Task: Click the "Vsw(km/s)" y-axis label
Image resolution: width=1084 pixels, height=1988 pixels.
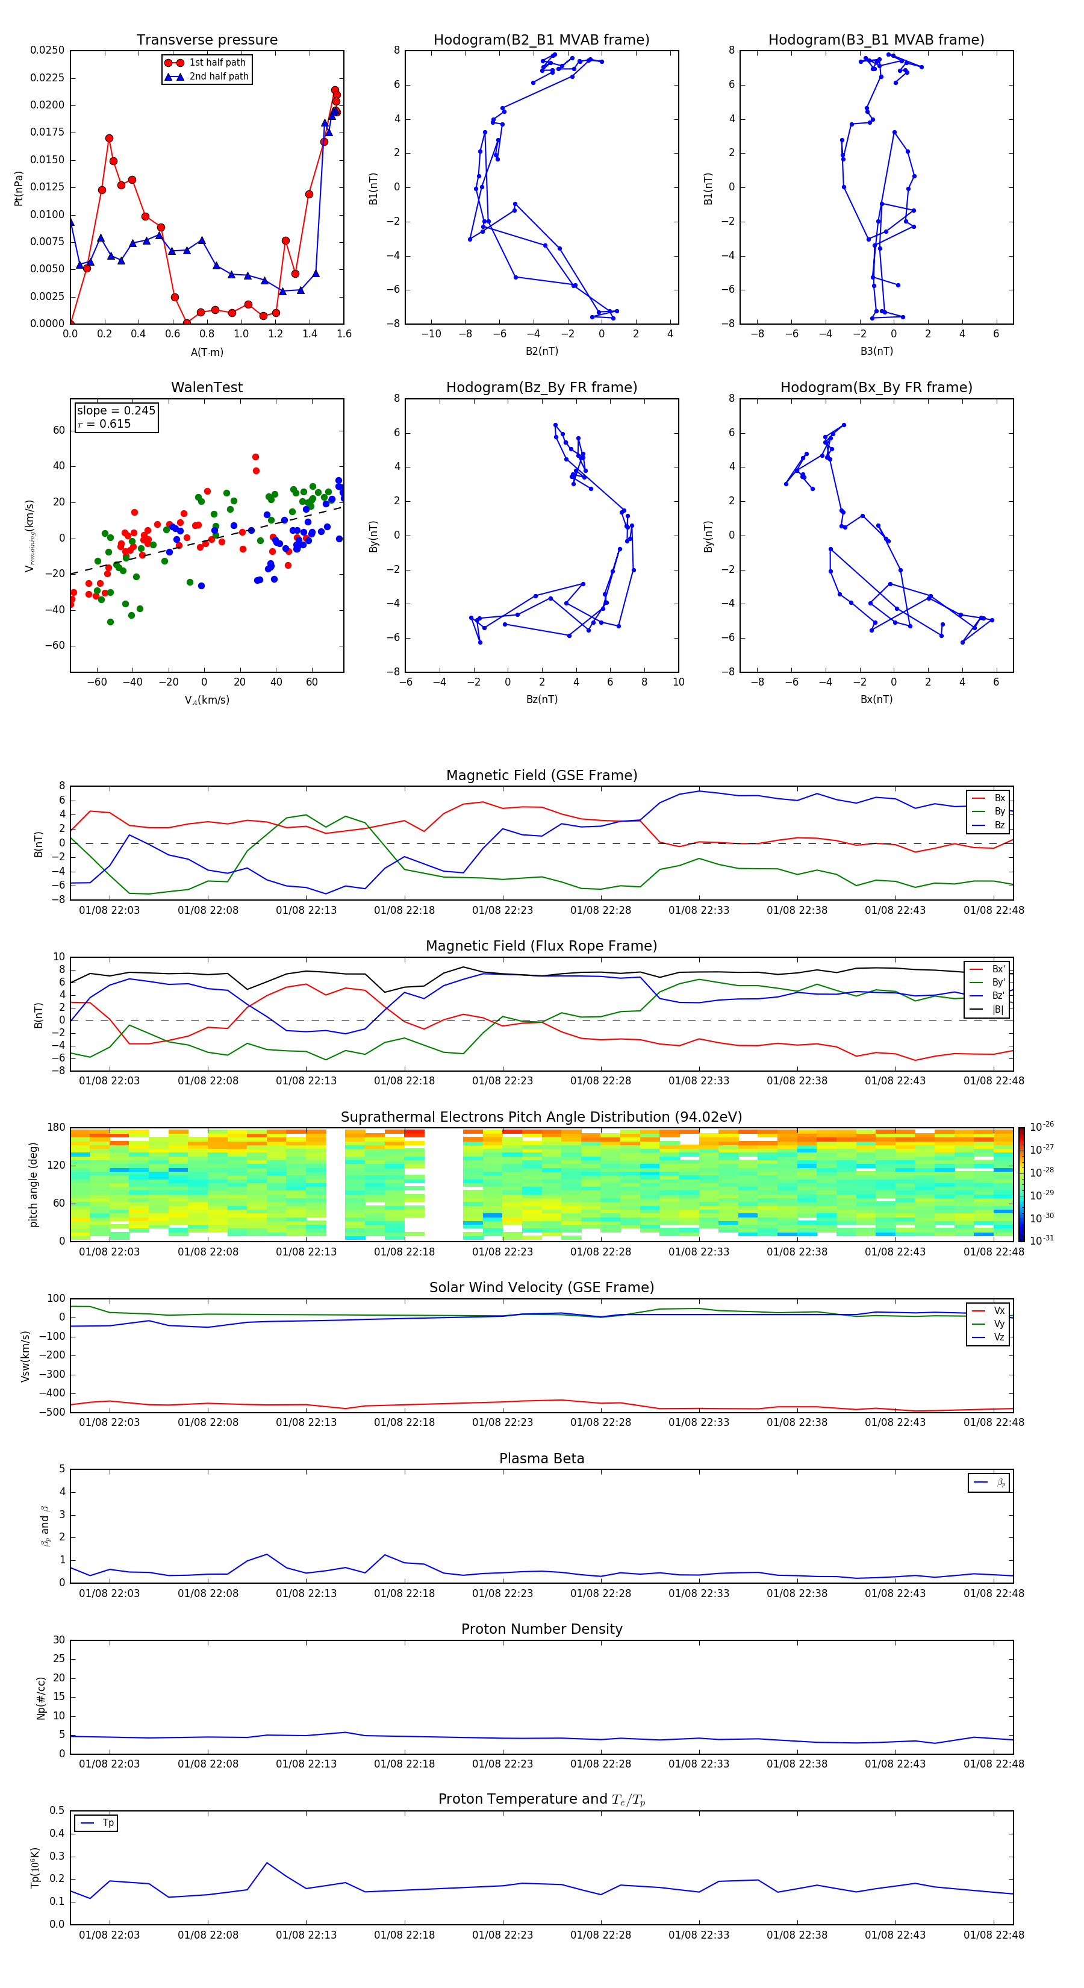Action: [25, 1356]
